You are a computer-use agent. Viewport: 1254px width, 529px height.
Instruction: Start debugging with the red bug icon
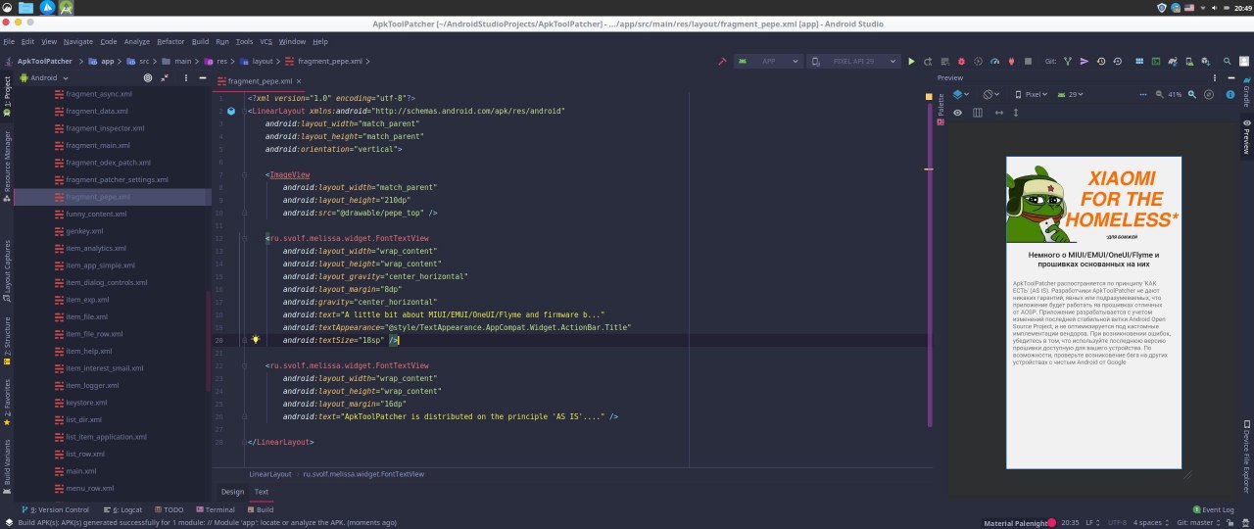point(962,61)
